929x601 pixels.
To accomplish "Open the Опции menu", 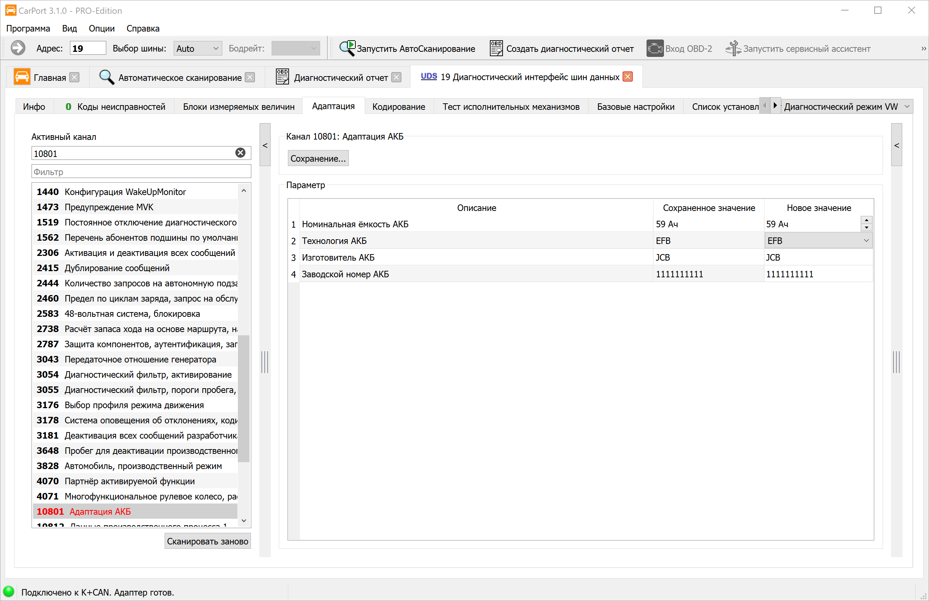I will tap(102, 29).
